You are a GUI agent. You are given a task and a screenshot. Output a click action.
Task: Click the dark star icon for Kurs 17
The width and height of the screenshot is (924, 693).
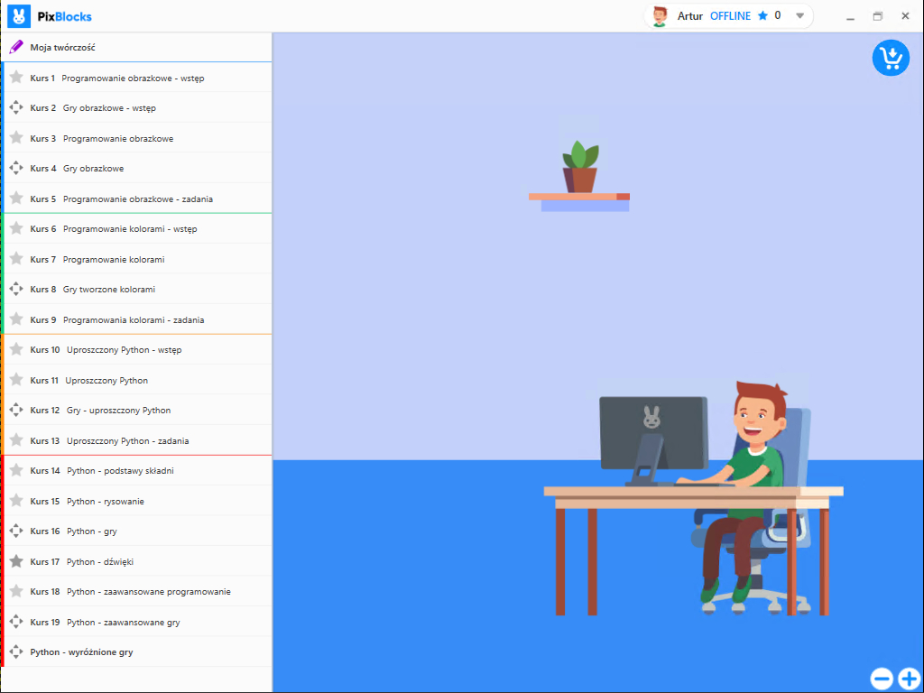pyautogui.click(x=16, y=561)
